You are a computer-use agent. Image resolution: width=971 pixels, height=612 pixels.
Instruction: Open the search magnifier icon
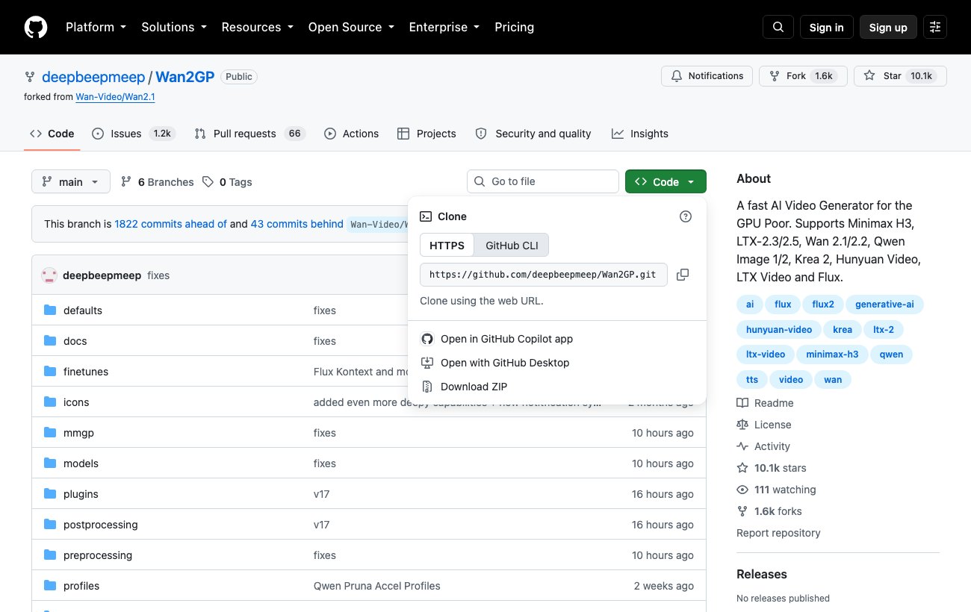[778, 27]
